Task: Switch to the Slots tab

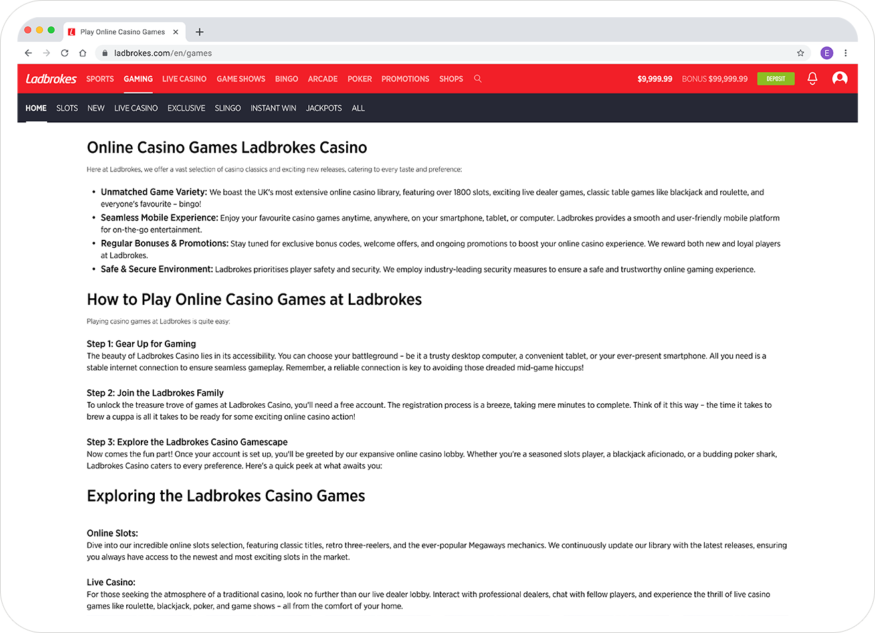Action: click(67, 108)
